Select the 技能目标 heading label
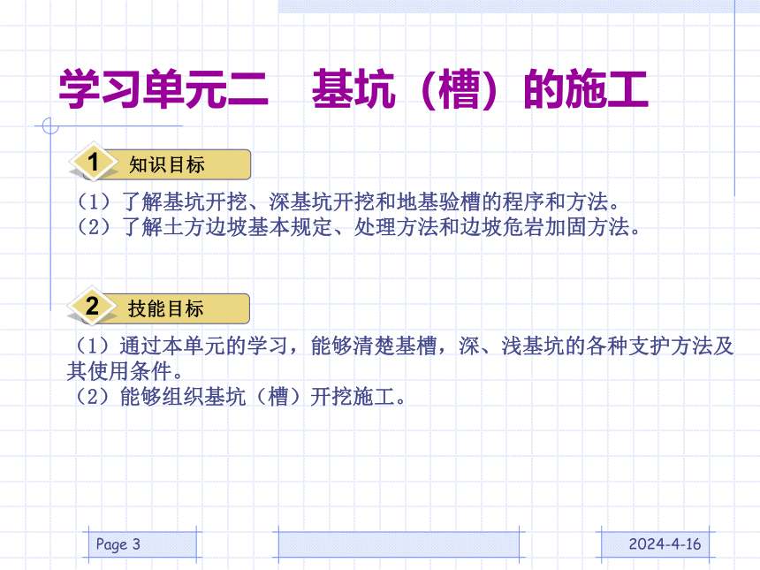 coord(166,308)
